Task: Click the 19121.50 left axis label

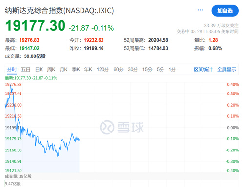Action: 13,171
